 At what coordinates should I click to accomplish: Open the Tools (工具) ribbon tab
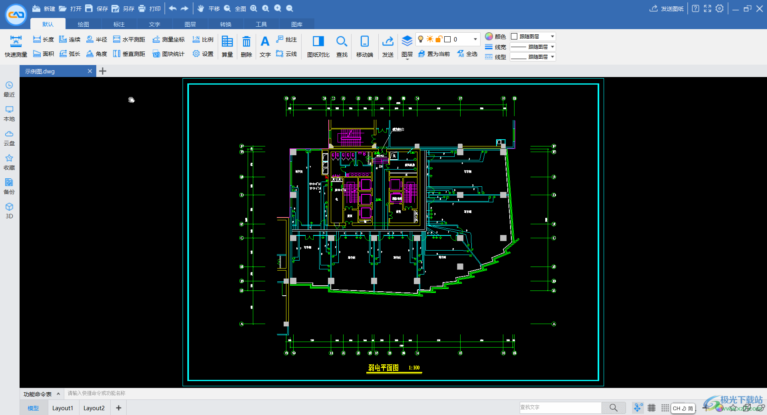[x=261, y=24]
